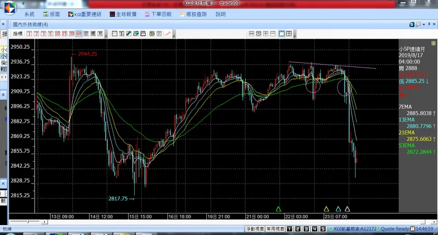The image size is (438, 235).
Task: Switch to workspace 3
Action: [x=306, y=229]
